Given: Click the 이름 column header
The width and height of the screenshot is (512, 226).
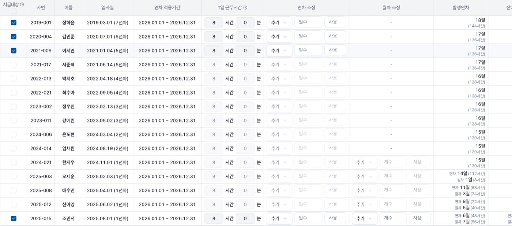Looking at the screenshot, I should [68, 8].
